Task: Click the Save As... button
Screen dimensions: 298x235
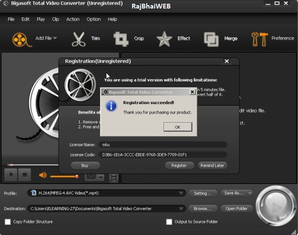Action: click(234, 193)
